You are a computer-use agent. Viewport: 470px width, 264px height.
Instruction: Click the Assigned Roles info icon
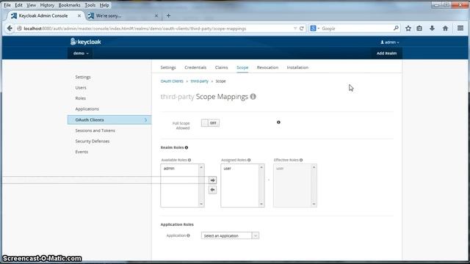(249, 160)
